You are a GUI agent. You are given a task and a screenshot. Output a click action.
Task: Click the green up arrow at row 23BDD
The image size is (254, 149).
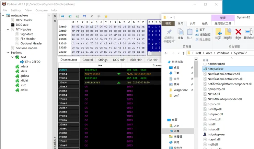119,83
